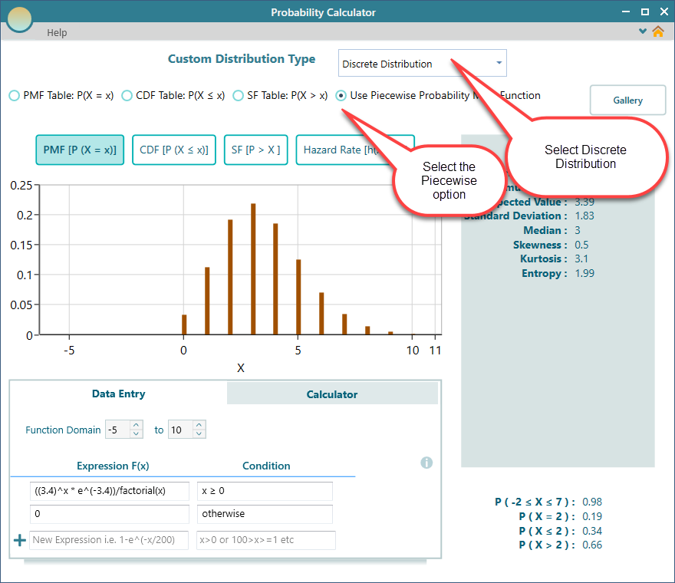This screenshot has width=675, height=583.
Task: Click the CDF [P (X ≤ x)] button
Action: (174, 150)
